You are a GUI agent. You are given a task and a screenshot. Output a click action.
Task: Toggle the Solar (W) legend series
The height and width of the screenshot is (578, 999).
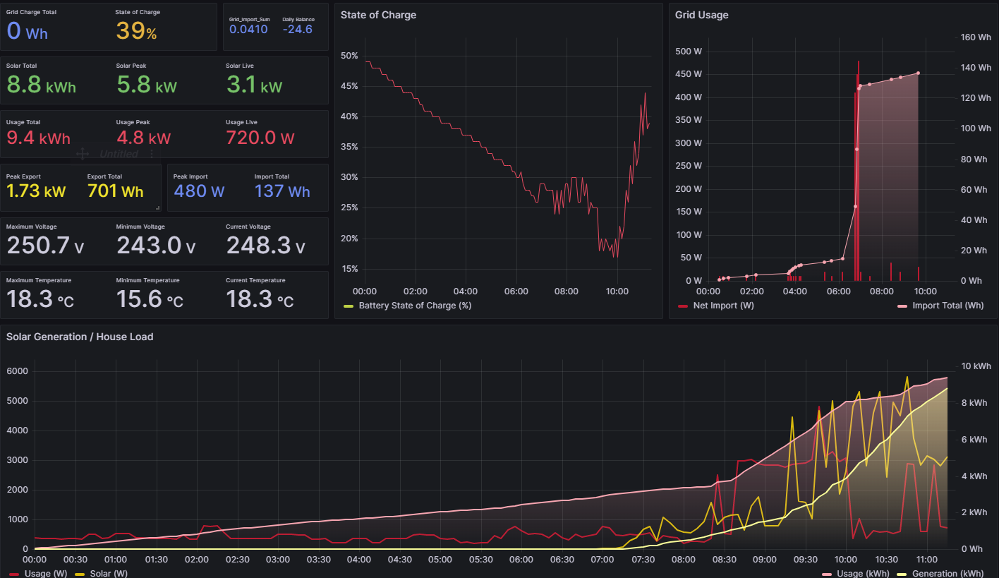point(107,574)
